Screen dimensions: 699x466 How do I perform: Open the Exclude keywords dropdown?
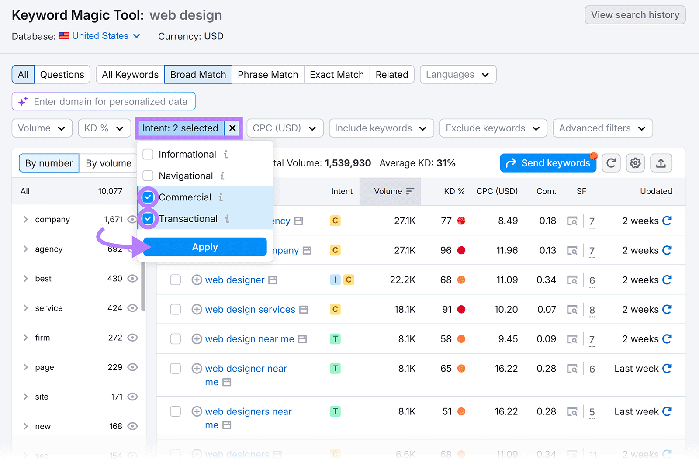click(x=493, y=128)
